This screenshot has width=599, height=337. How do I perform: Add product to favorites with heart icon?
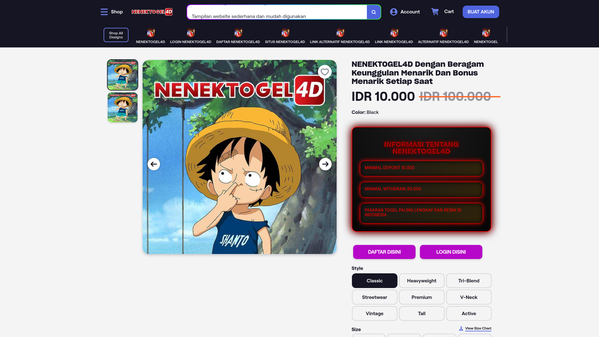325,72
